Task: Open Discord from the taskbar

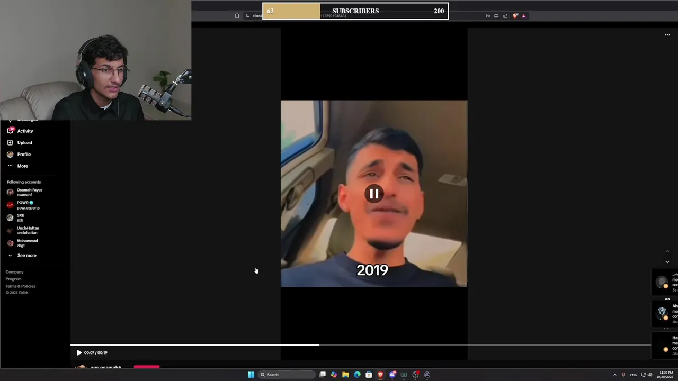Action: click(x=392, y=375)
